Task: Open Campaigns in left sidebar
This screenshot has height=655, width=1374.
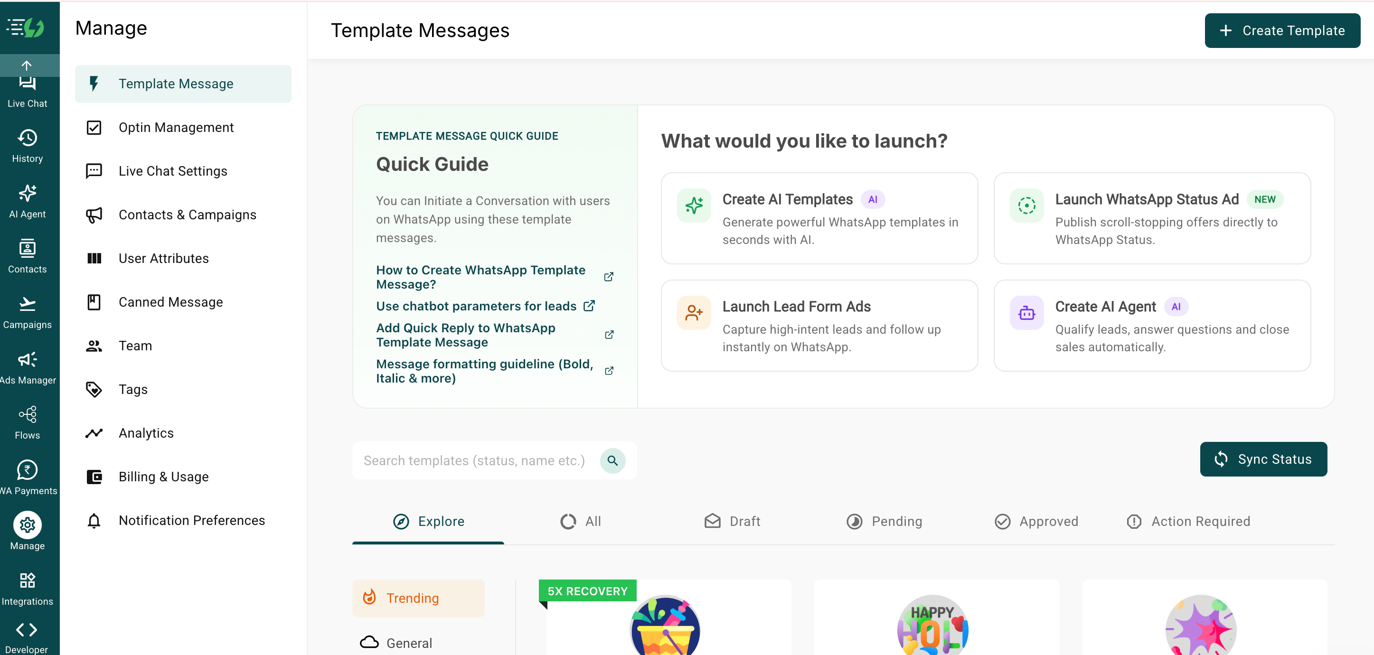Action: point(27,312)
